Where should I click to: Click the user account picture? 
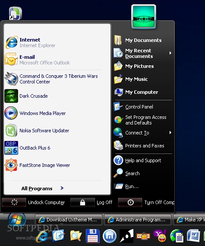click(144, 16)
